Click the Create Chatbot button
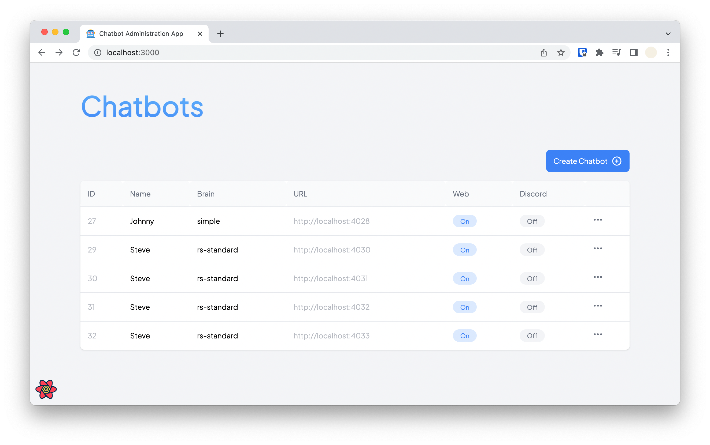The height and width of the screenshot is (445, 710). pos(587,161)
